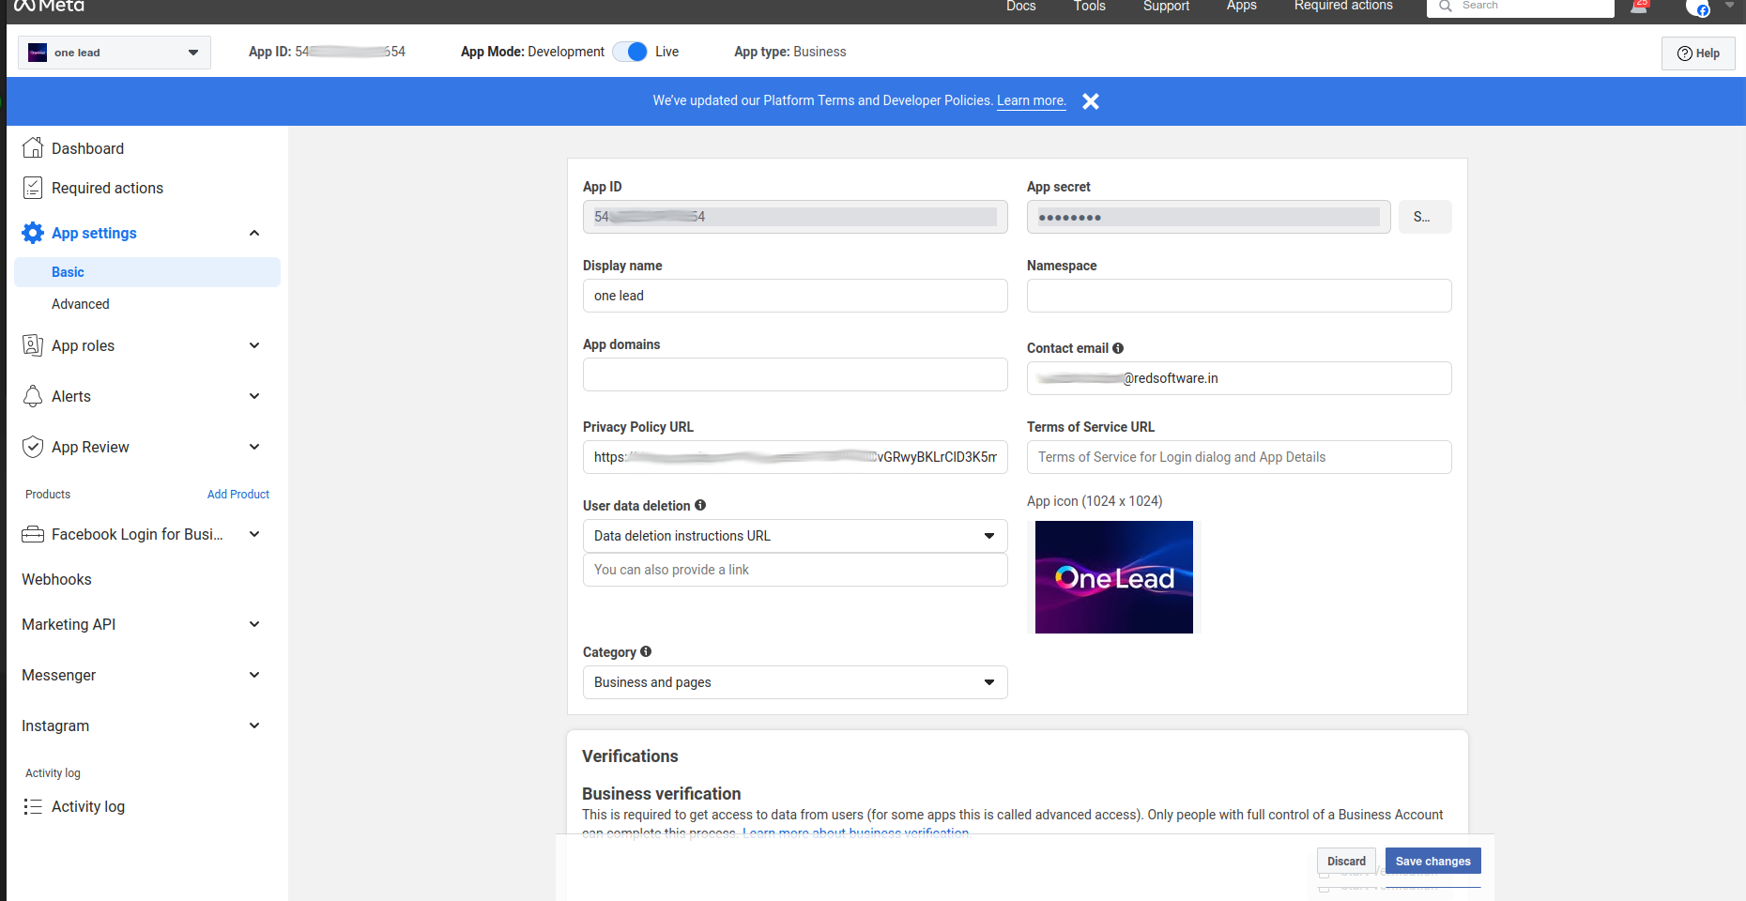
Task: Click the Facebook Login briefcase icon
Action: tap(33, 534)
